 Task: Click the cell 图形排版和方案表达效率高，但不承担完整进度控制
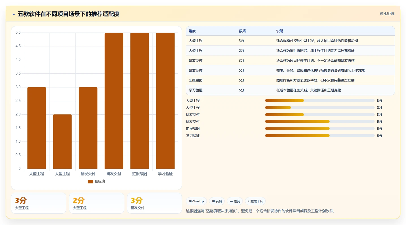coord(315,80)
